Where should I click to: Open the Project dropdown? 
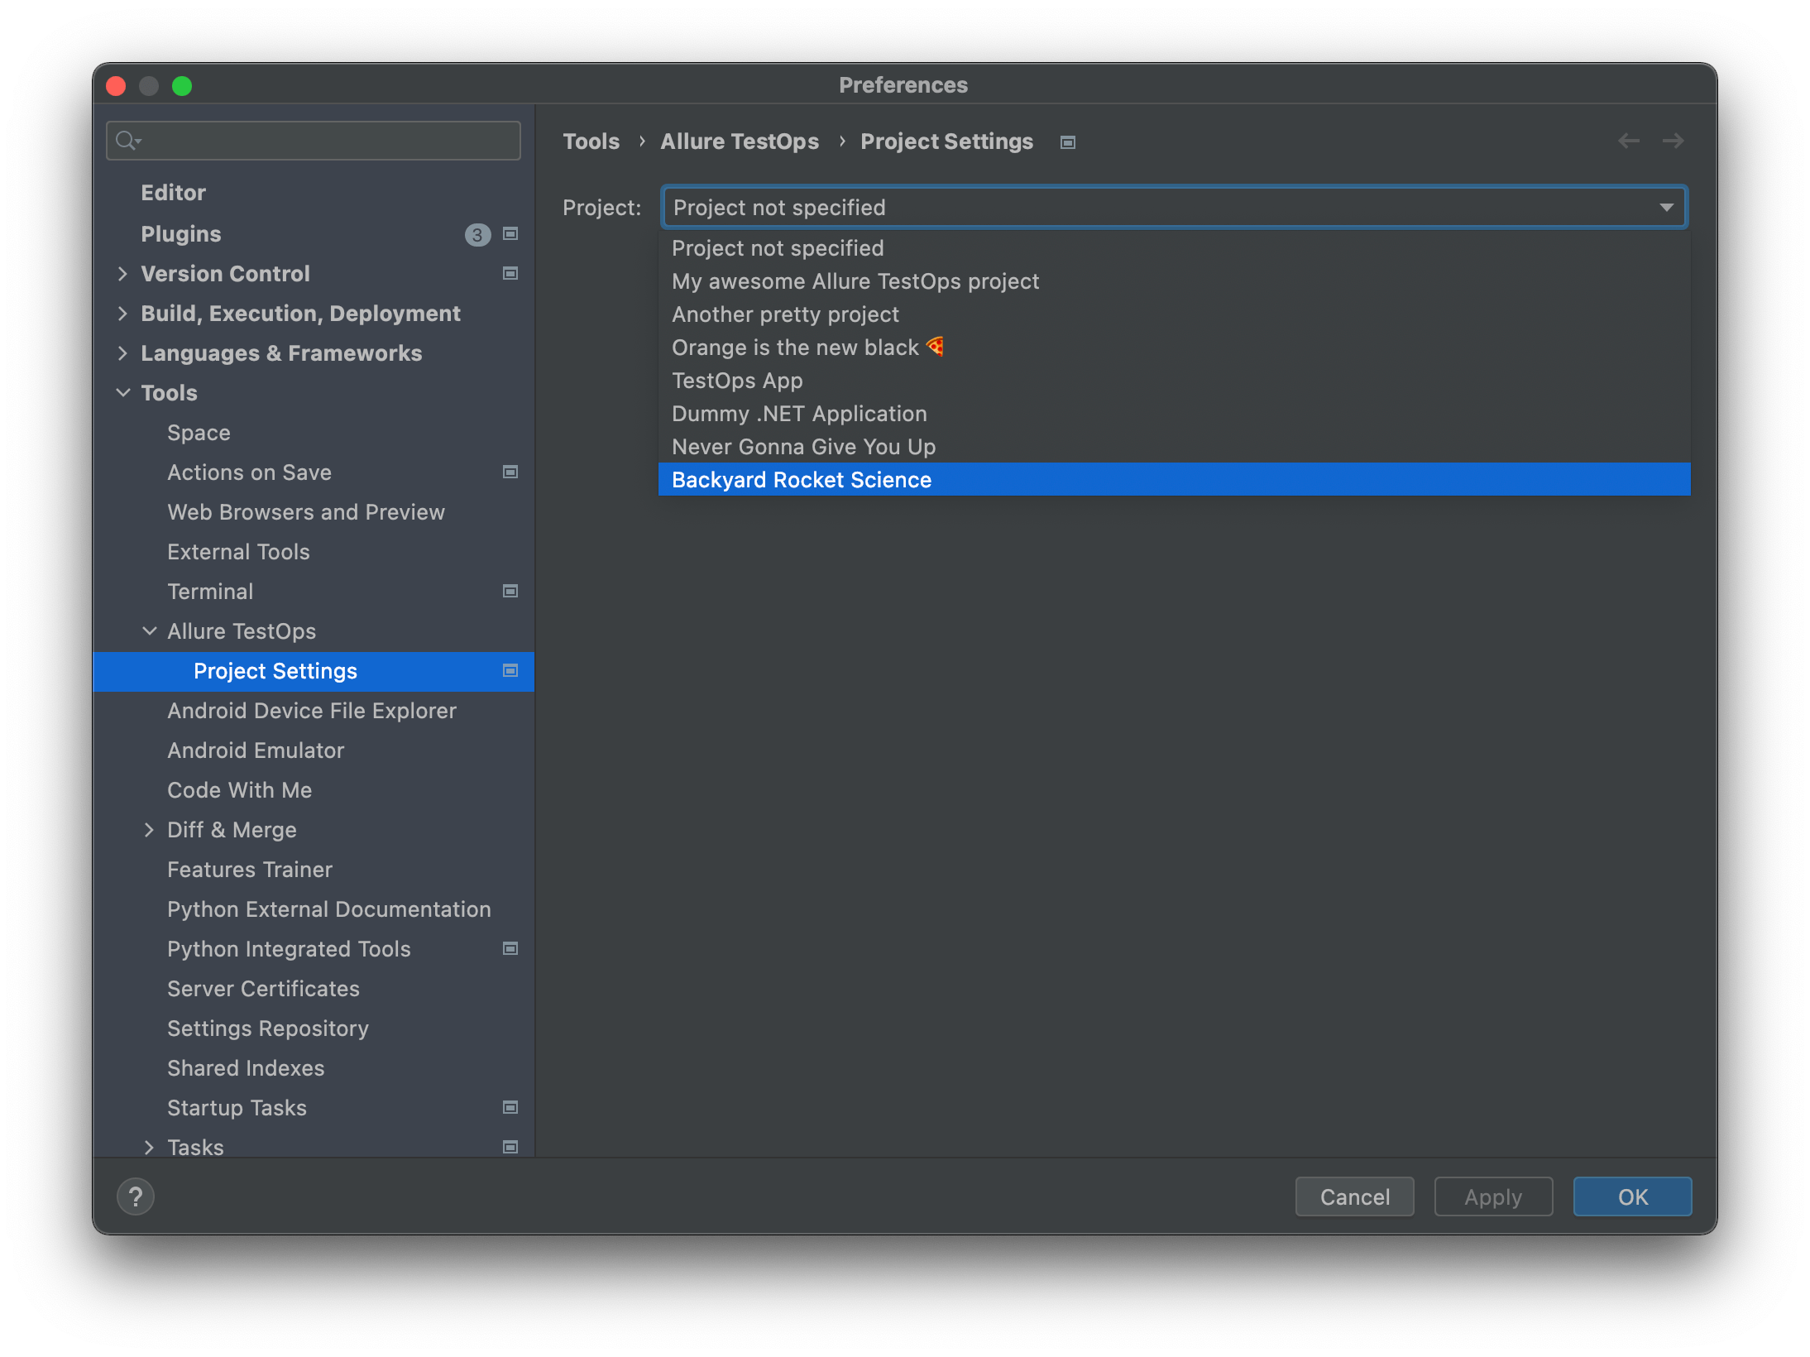pyautogui.click(x=1666, y=207)
